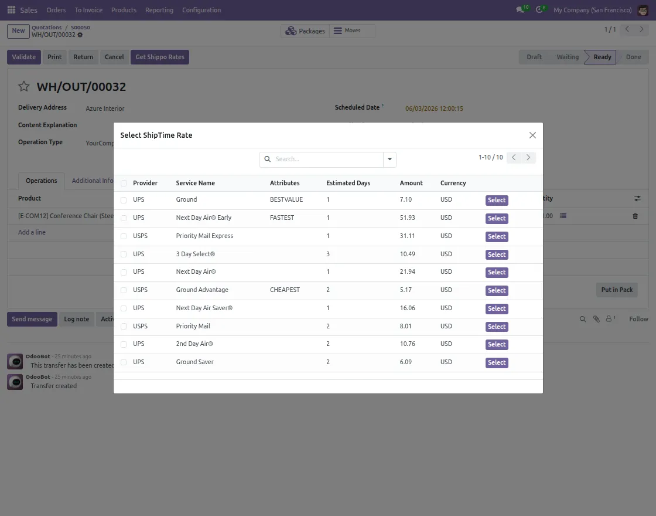Screen dimensions: 656x516
Task: Sort by Attributes column header
Action: click(285, 183)
